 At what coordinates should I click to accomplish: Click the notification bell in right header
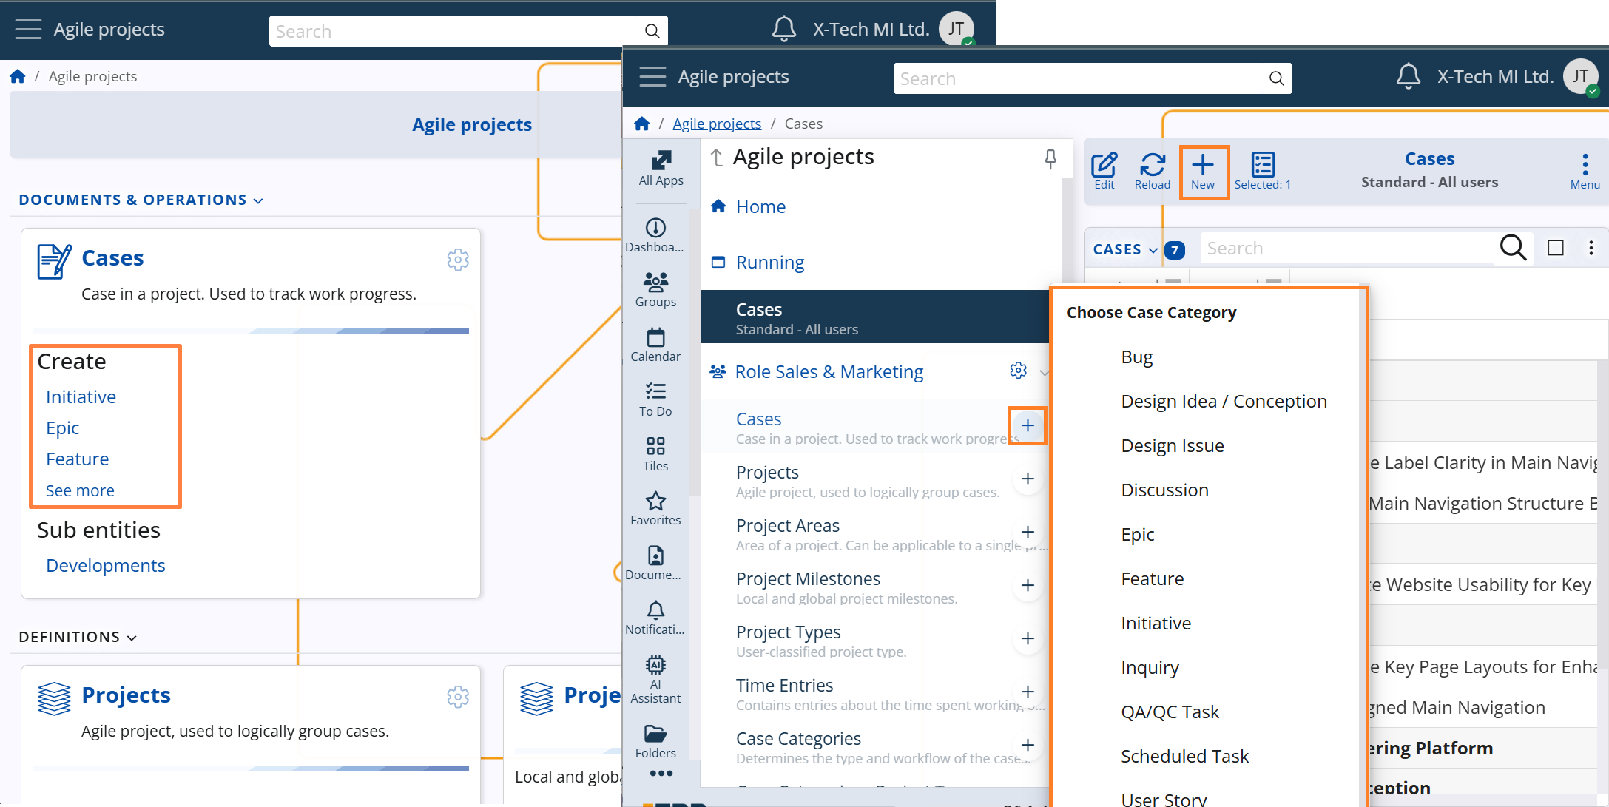1408,76
